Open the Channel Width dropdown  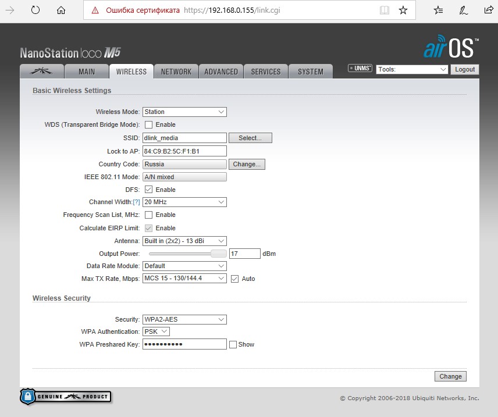pyautogui.click(x=184, y=202)
